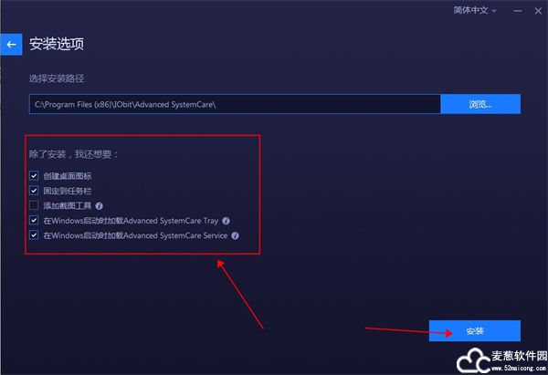Viewport: 548px width, 375px height.
Task: Click the installation path input field
Action: tap(235, 104)
